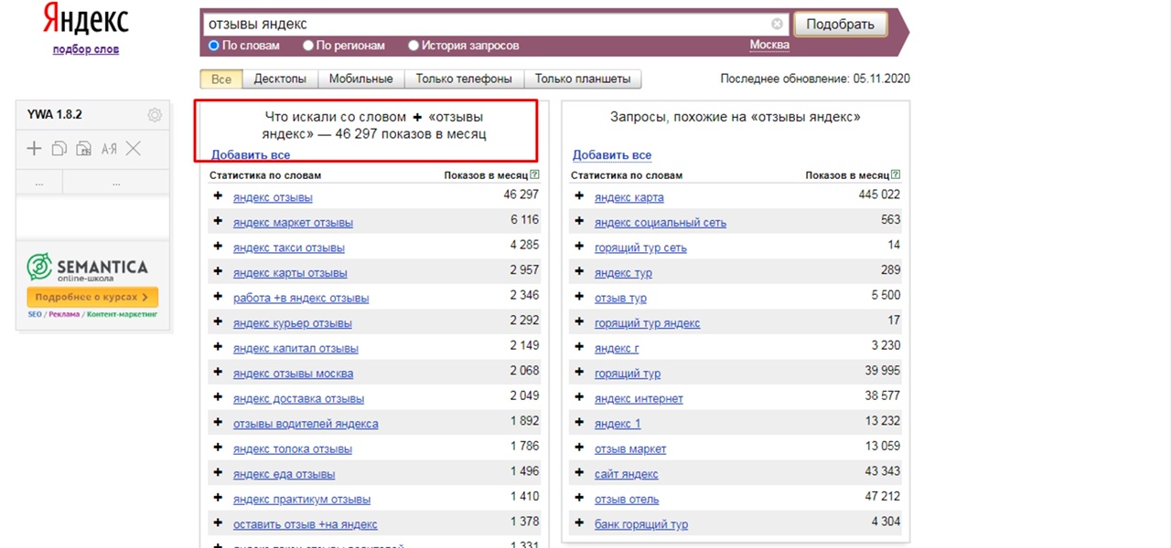Click the 'Подробнее о курсах' banner button
1171x548 pixels.
click(x=92, y=297)
